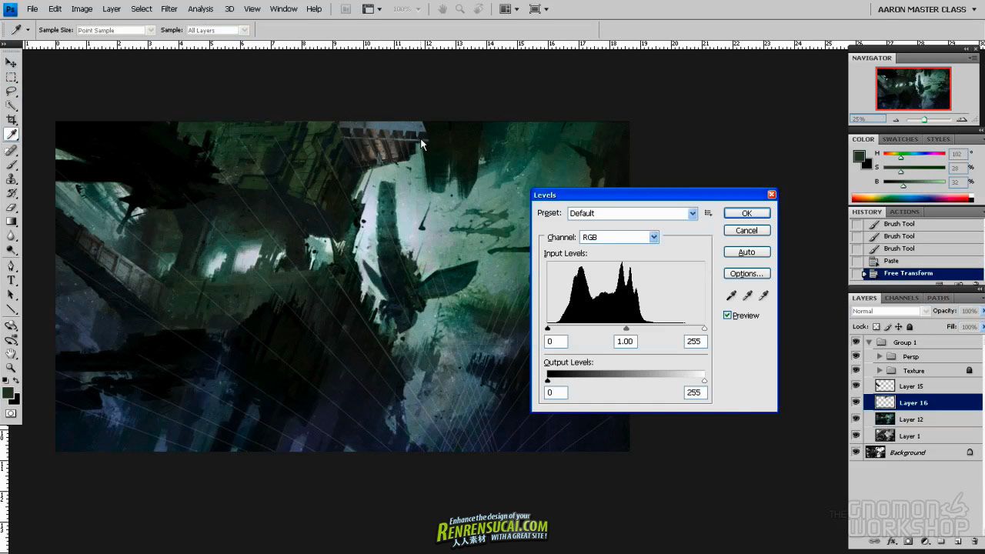Viewport: 985px width, 554px height.
Task: Select the Brush tool in toolbox
Action: [x=11, y=165]
